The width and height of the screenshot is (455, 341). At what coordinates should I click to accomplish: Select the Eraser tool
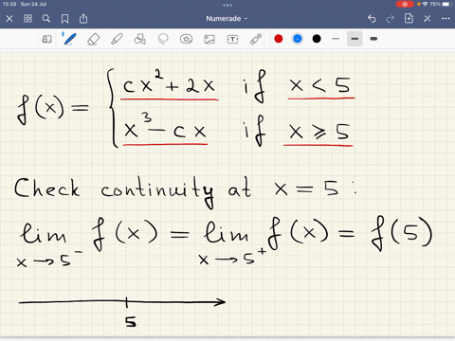(94, 39)
